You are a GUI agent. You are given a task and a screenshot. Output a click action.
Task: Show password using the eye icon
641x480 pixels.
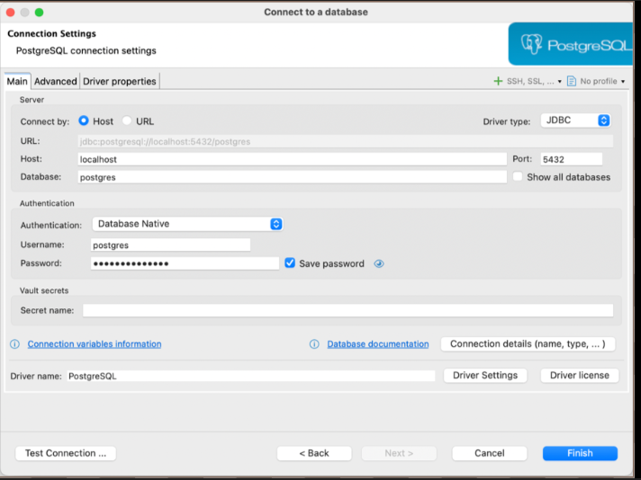point(379,264)
